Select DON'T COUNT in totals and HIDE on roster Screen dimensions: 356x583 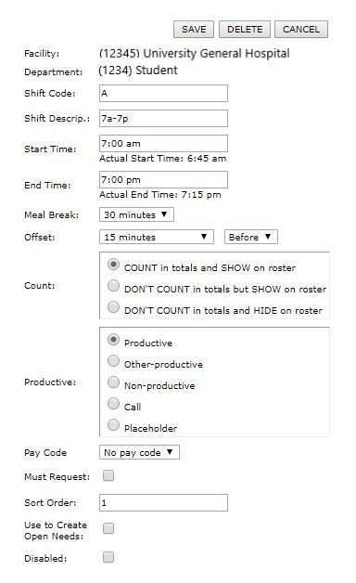pos(113,307)
